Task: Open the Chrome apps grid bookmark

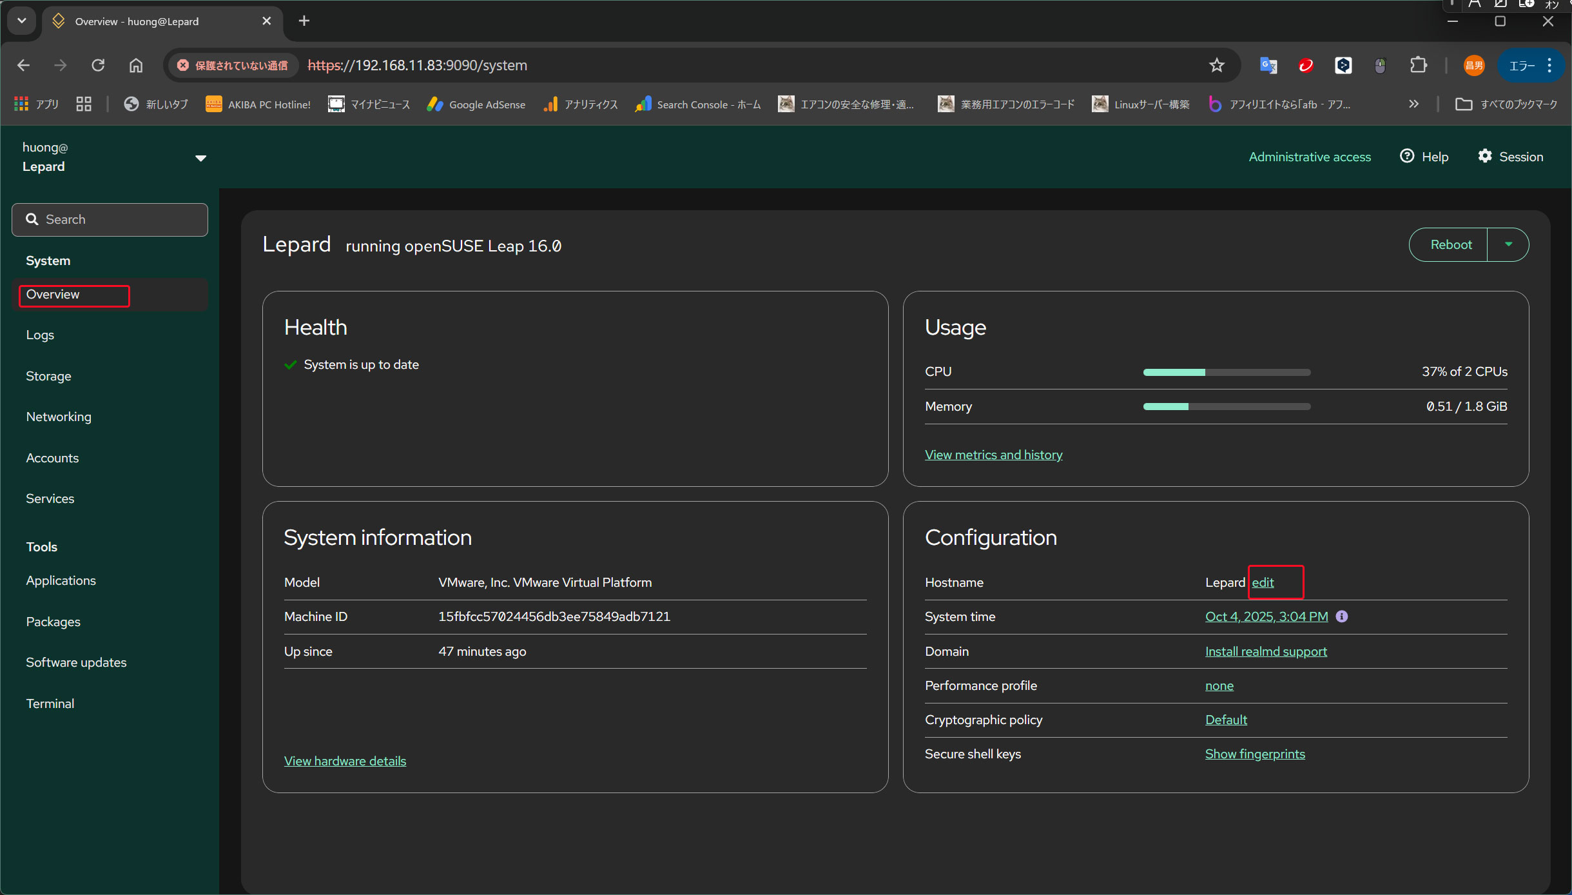Action: tap(37, 104)
